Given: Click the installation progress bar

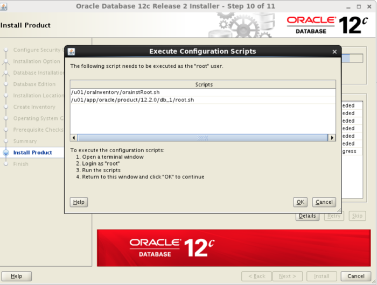Looking at the screenshot, I should [x=352, y=59].
